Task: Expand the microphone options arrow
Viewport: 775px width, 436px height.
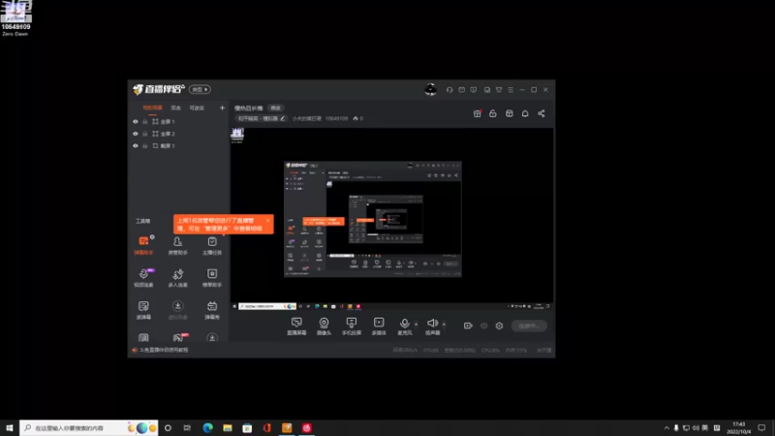Action: click(417, 325)
